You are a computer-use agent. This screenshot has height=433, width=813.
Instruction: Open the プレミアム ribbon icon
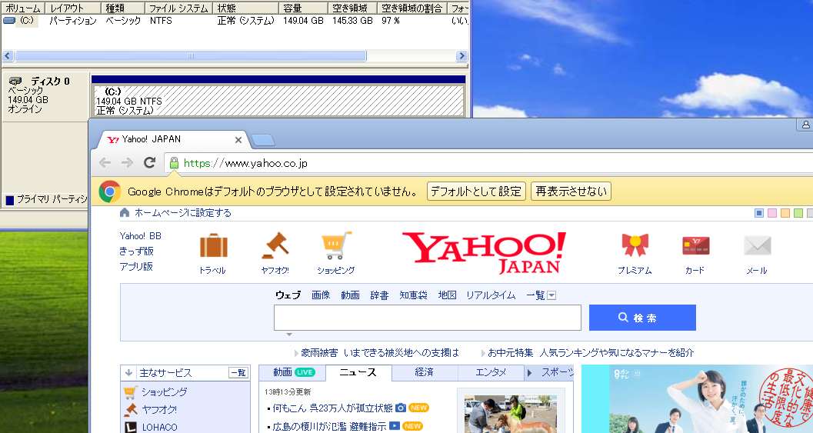pos(635,246)
